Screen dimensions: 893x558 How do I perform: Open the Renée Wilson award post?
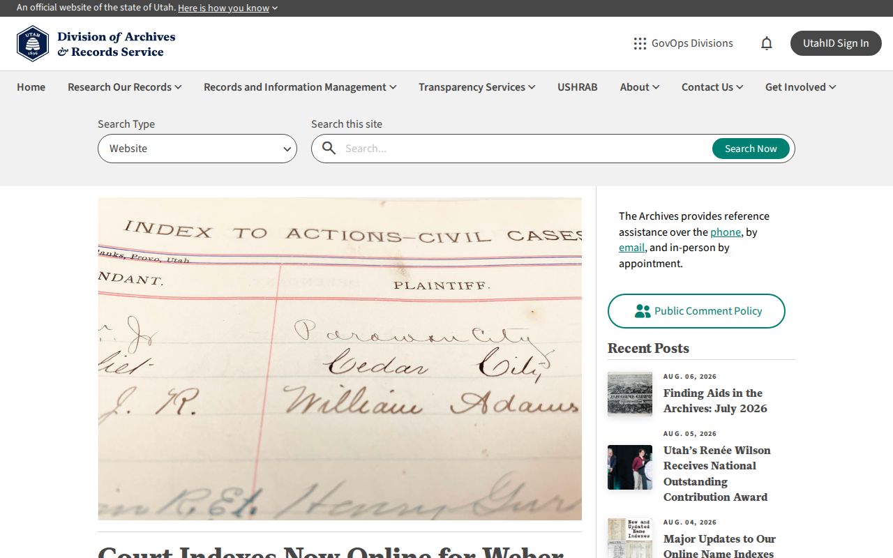tap(717, 474)
